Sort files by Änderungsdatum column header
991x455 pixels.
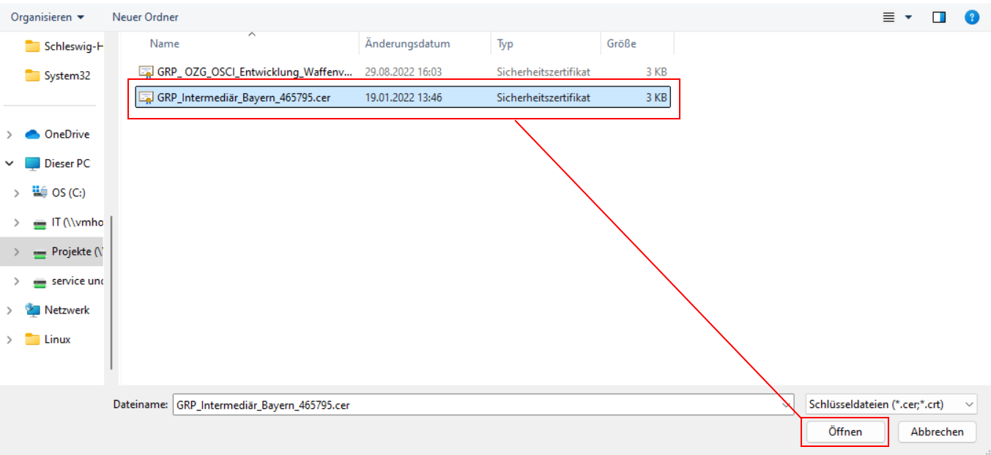[408, 44]
